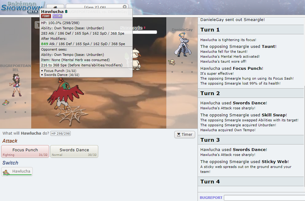Close the [Gen 7] OU battle tab

(x=125, y=7)
